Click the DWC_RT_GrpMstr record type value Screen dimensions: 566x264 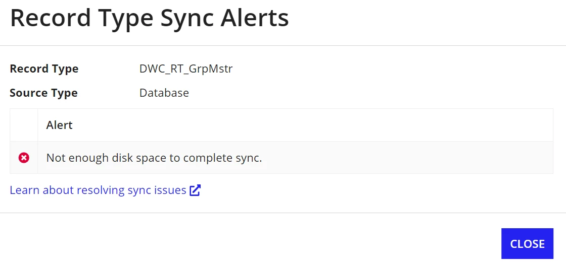pyautogui.click(x=186, y=69)
